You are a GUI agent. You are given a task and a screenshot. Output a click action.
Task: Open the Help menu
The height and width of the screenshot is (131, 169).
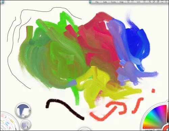(121, 2)
